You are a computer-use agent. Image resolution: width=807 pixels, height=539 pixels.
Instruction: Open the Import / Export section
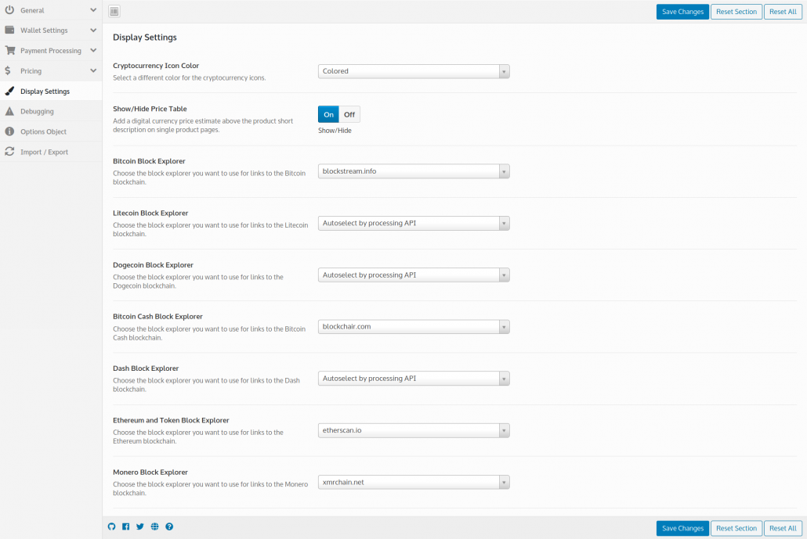51,152
